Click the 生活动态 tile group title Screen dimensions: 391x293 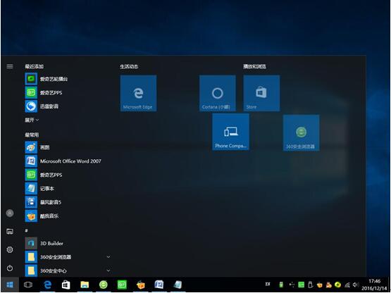(x=129, y=67)
